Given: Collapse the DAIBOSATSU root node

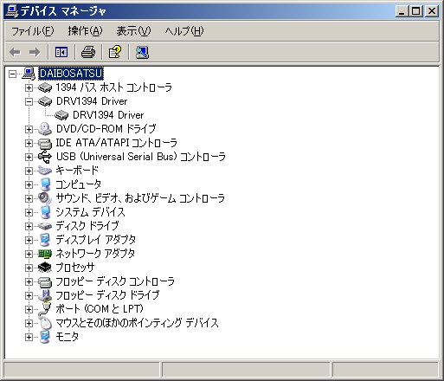Looking at the screenshot, I should pyautogui.click(x=12, y=74).
